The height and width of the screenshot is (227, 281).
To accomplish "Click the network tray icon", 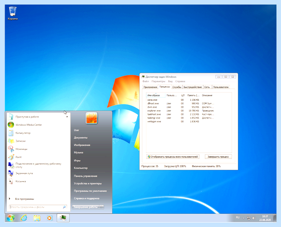I will click(x=248, y=218).
